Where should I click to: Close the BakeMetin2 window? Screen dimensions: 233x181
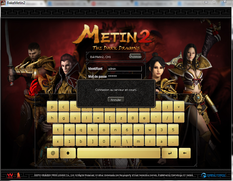[x=225, y=2]
